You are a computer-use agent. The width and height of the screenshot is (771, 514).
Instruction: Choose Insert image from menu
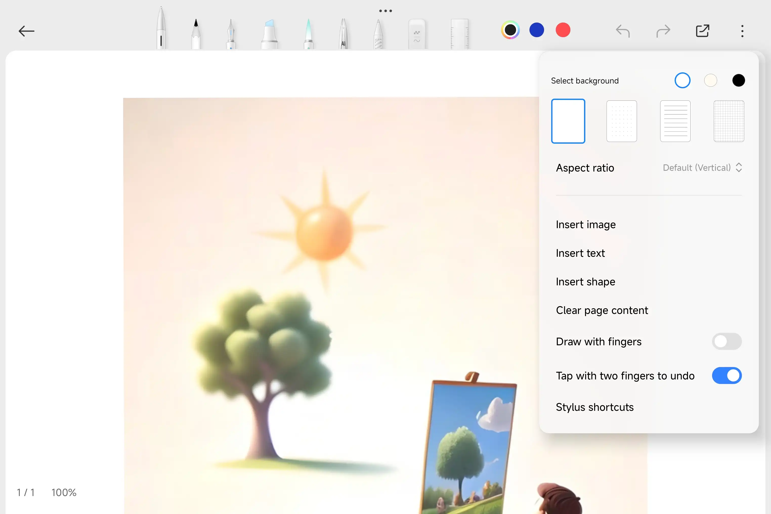click(x=586, y=225)
